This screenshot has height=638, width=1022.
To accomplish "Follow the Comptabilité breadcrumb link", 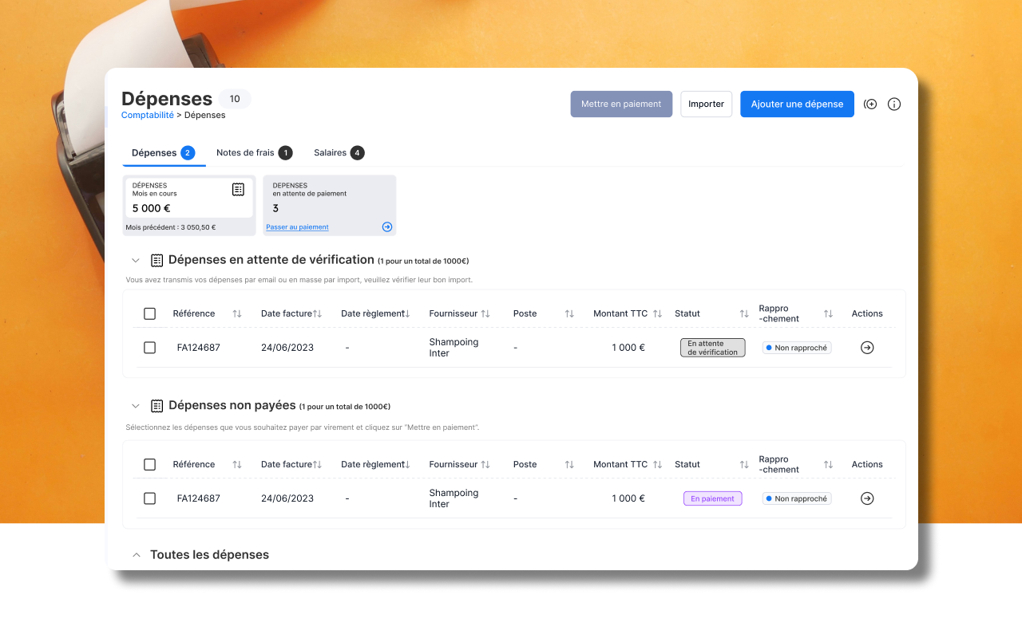I will tap(148, 115).
